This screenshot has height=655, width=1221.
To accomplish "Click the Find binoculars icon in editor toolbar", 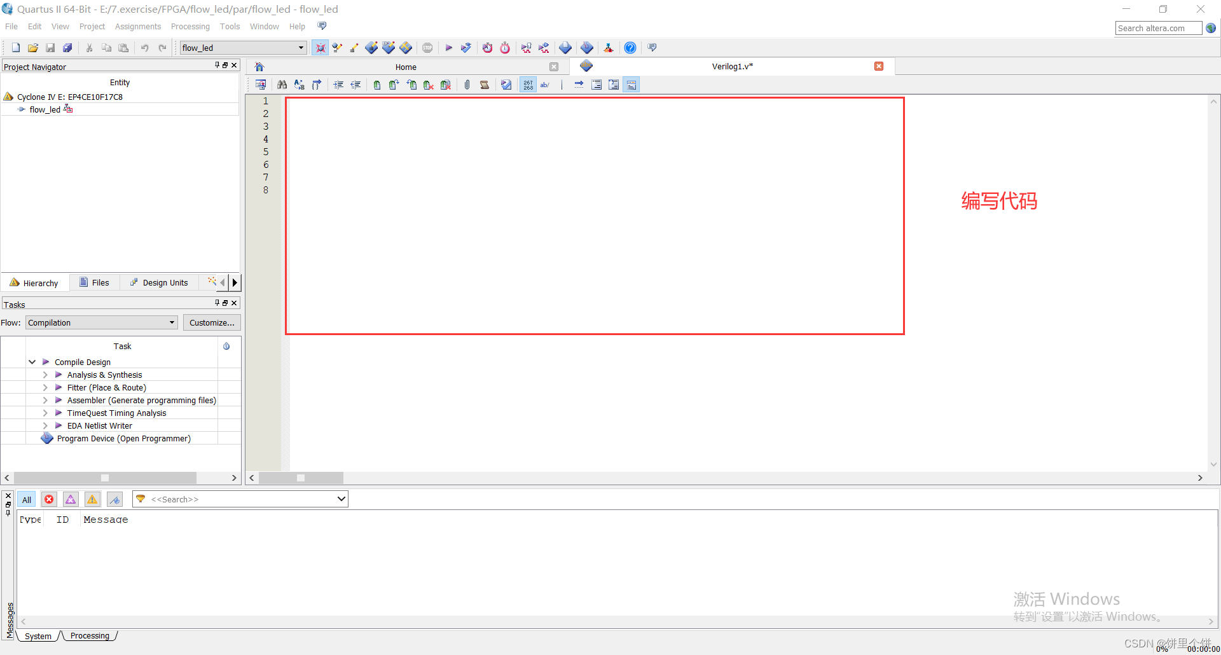I will [282, 85].
